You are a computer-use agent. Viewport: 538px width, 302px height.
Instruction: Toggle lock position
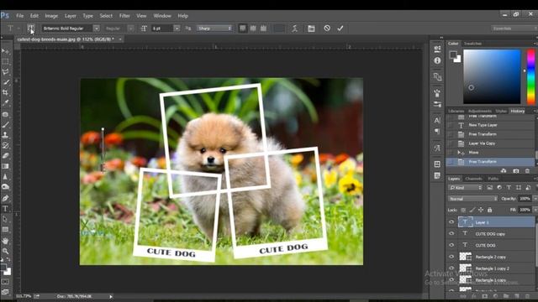pos(481,210)
